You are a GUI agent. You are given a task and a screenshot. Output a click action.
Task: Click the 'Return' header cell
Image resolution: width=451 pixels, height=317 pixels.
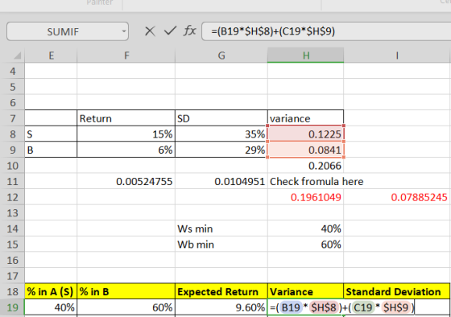pyautogui.click(x=126, y=118)
